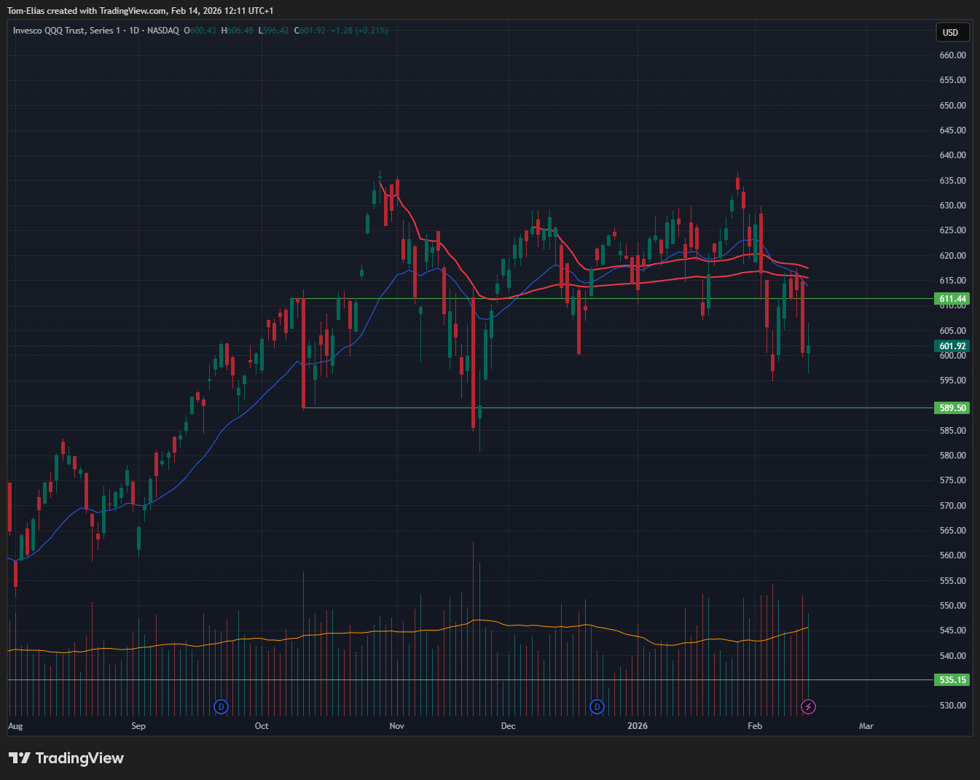Image resolution: width=980 pixels, height=780 pixels.
Task: Click the low value L596.42
Action: [x=274, y=31]
